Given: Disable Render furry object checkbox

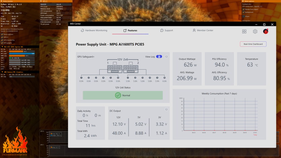Looking at the screenshot, I should [x=243, y=9].
